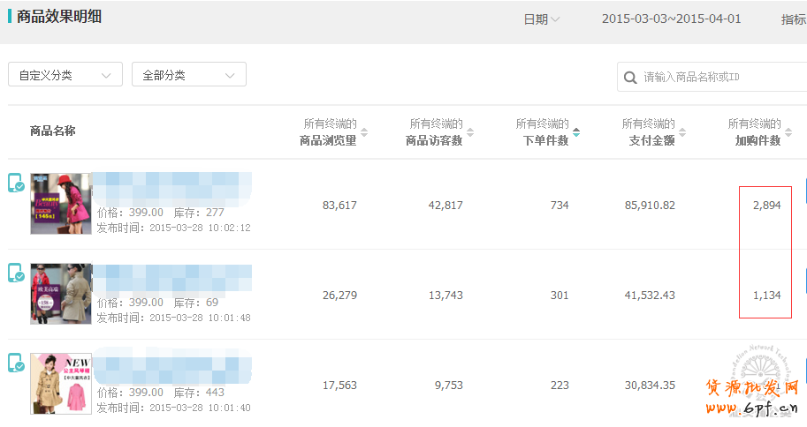Click the 商品名称 column header

point(53,131)
